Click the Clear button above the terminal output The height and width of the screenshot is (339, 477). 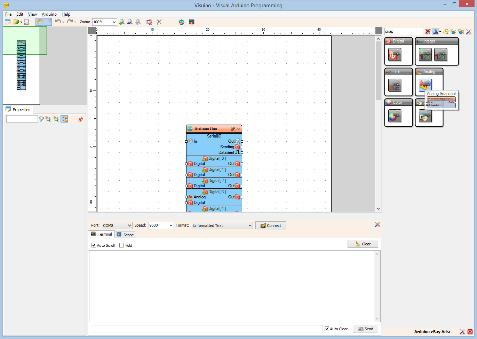coord(363,244)
